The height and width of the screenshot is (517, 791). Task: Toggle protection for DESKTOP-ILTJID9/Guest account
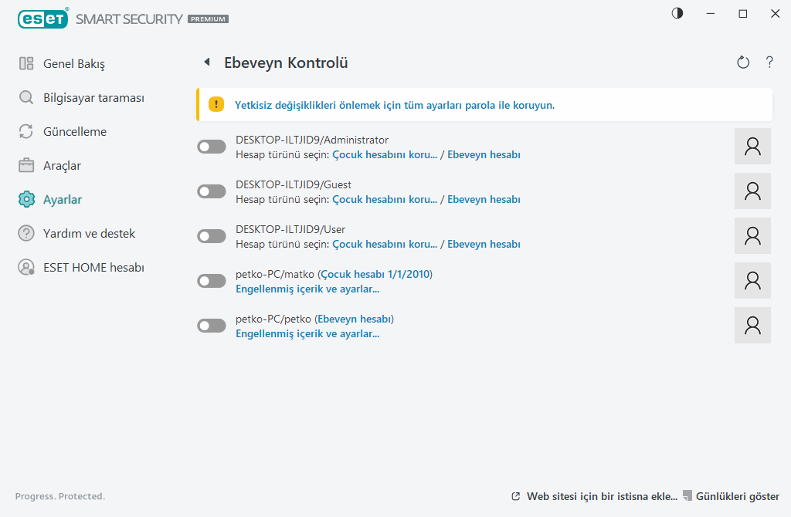[211, 191]
